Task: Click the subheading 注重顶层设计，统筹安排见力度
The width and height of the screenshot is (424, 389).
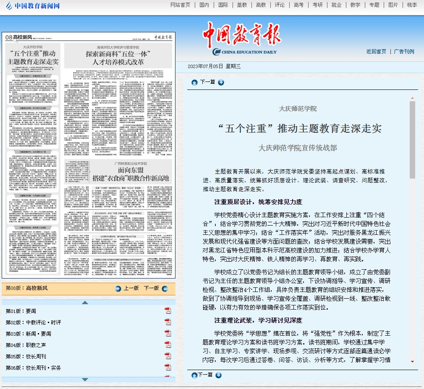Action: (x=258, y=202)
